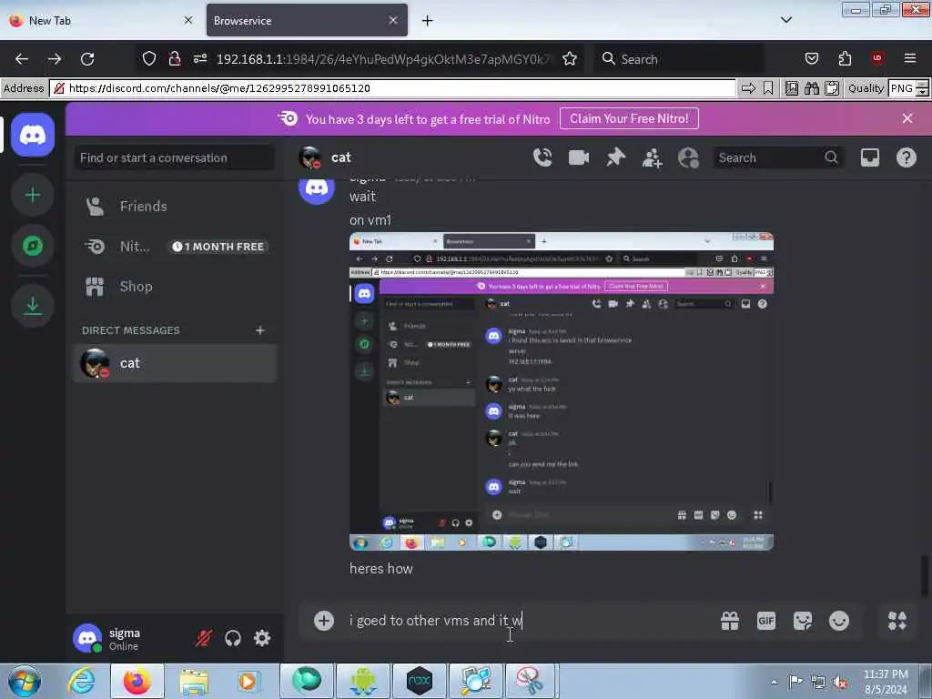
Task: Open the shared screenshot attachment
Action: point(561,391)
